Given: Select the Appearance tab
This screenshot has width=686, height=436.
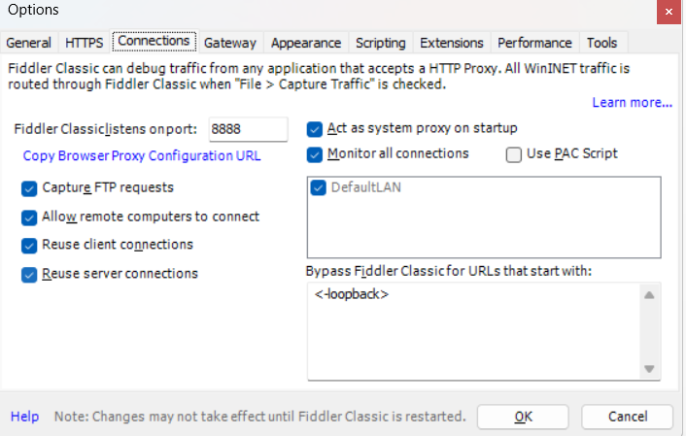Looking at the screenshot, I should click(x=306, y=43).
